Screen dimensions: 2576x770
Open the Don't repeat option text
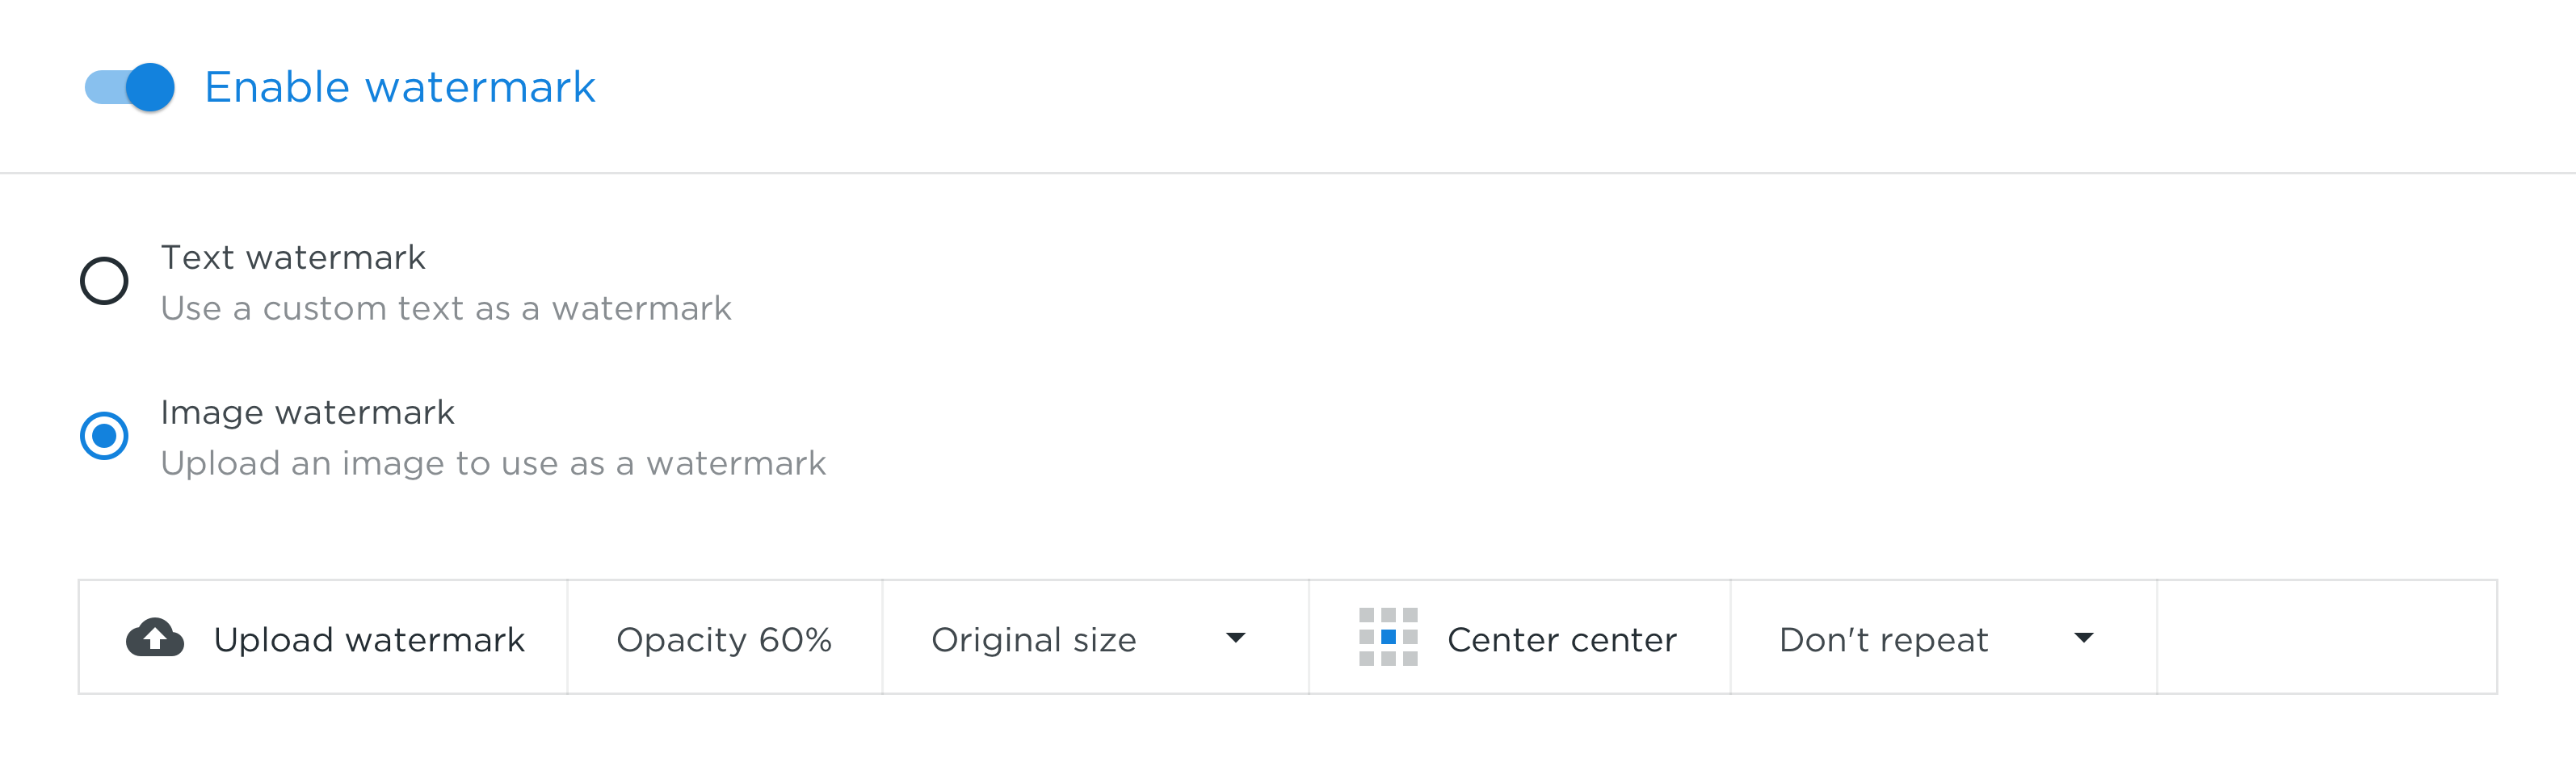tap(1884, 639)
